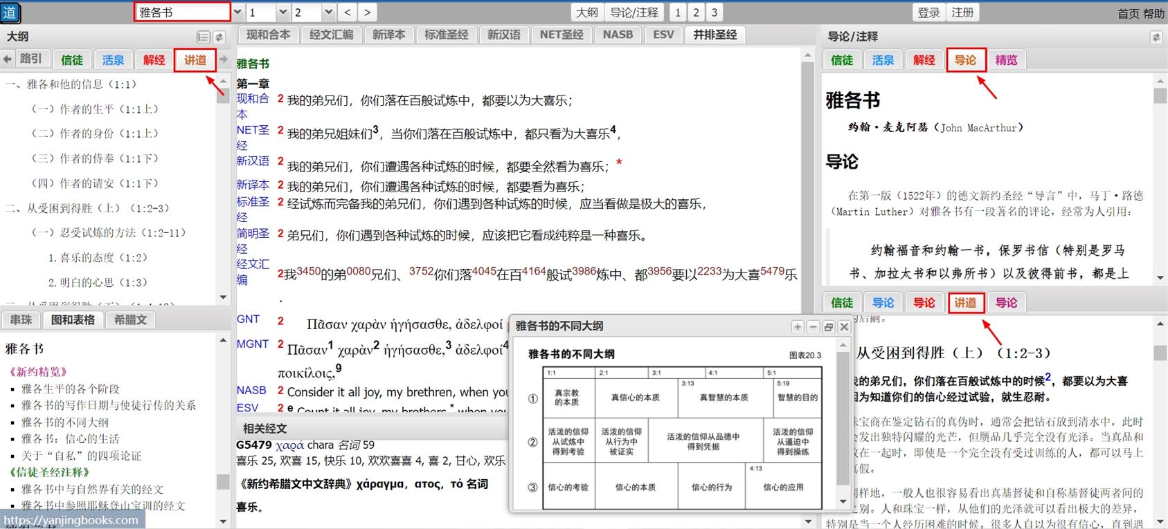Switch to the 经文汇编 translation tab

pos(331,35)
